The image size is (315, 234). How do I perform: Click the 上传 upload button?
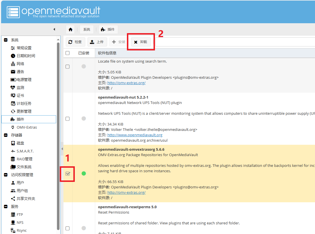[97, 42]
